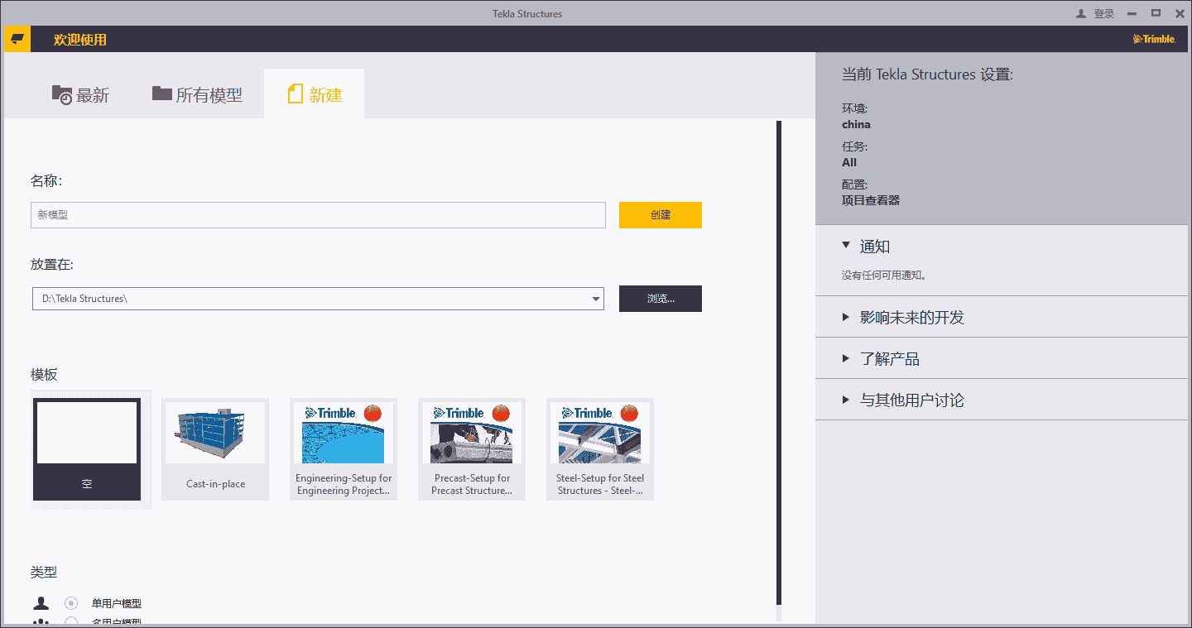Screen dimensions: 1192x628
Task: Switch to the 所有模型 tab
Action: [x=197, y=94]
